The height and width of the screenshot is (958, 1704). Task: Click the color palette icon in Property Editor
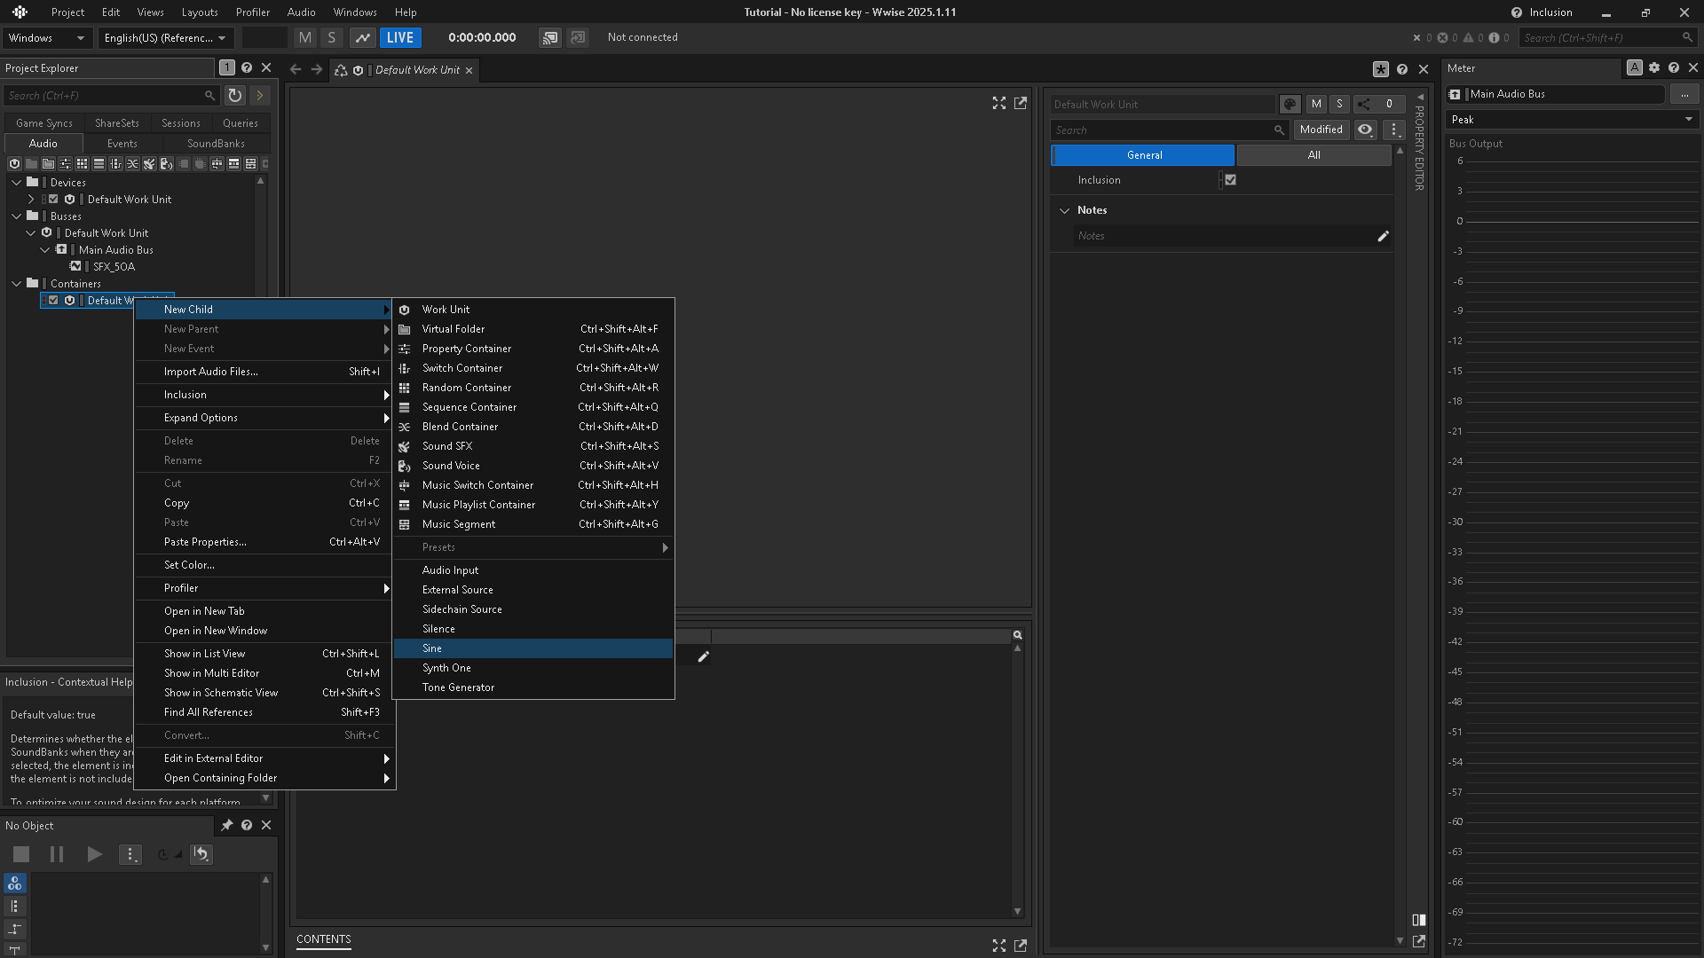click(1290, 104)
